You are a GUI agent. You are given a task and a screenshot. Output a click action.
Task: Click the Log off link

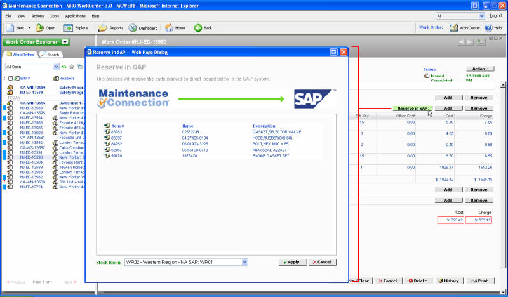[x=496, y=15]
